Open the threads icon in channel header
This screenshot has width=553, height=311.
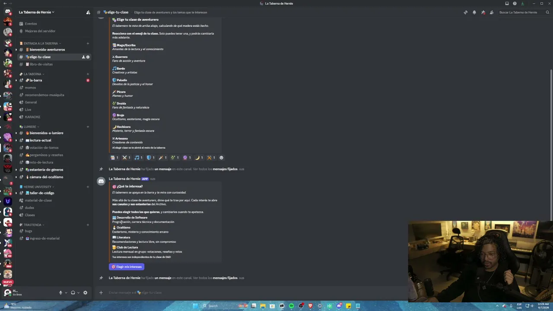465,12
